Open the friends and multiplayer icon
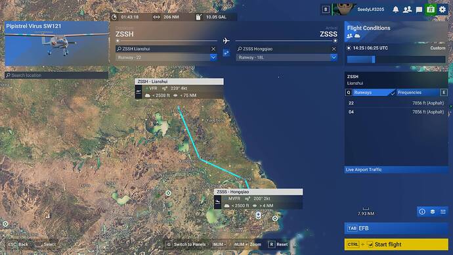This screenshot has width=453, height=255. [407, 10]
